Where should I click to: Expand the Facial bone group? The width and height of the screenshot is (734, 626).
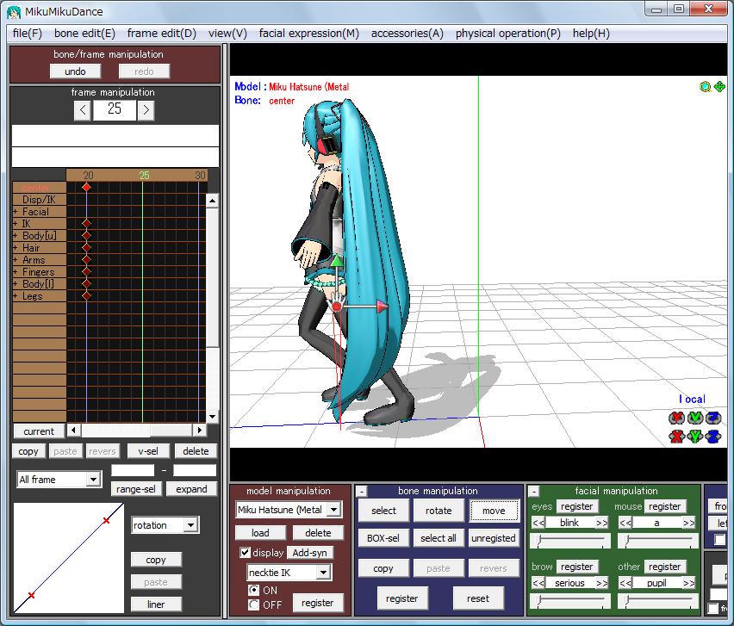point(16,212)
